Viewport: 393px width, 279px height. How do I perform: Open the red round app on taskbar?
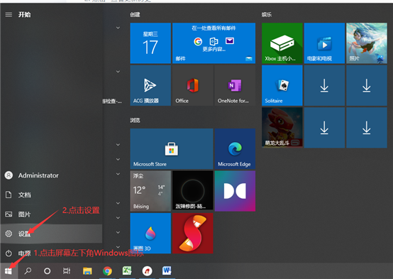click(x=147, y=271)
